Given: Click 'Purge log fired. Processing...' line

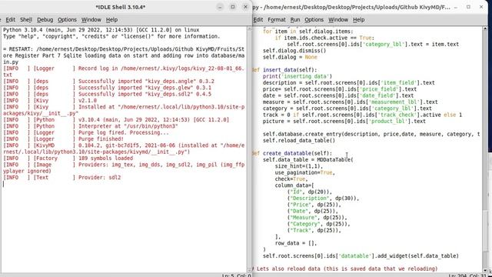Looking at the screenshot, I should point(86,132).
